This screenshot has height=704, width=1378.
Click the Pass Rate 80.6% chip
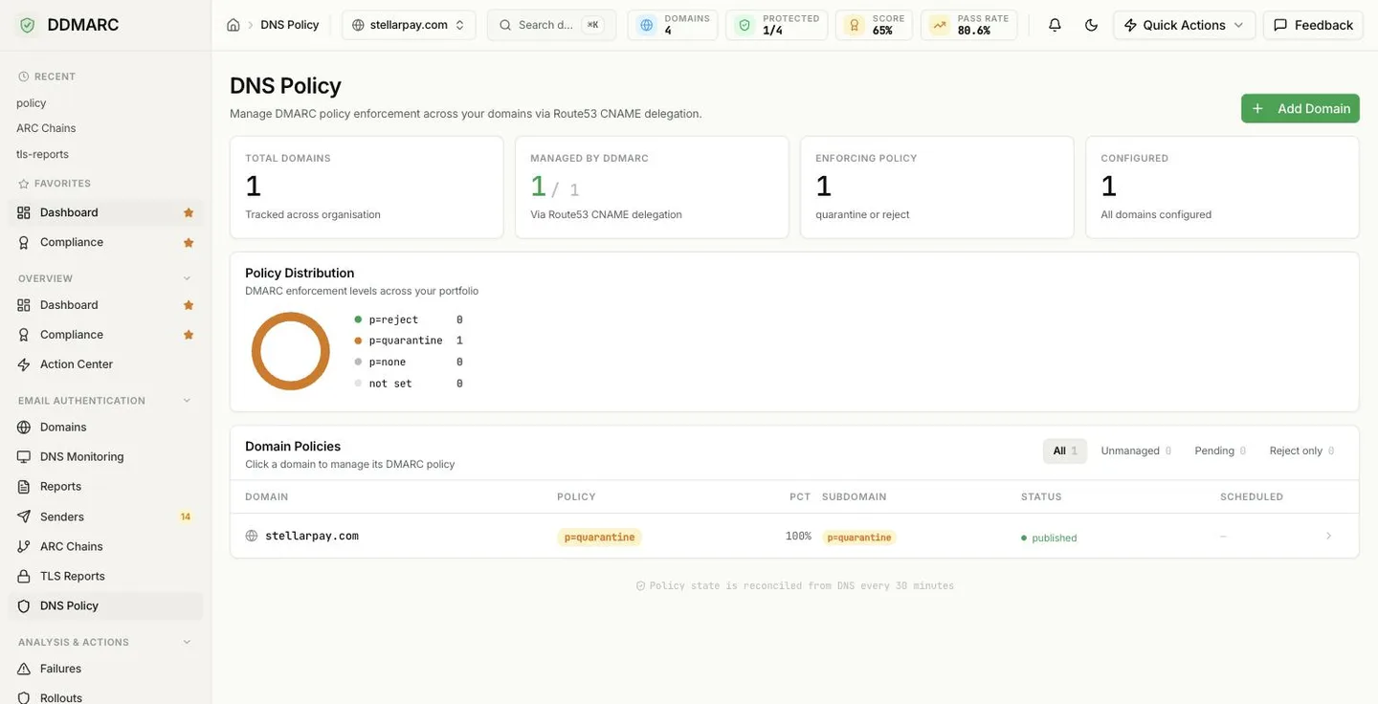pos(968,25)
